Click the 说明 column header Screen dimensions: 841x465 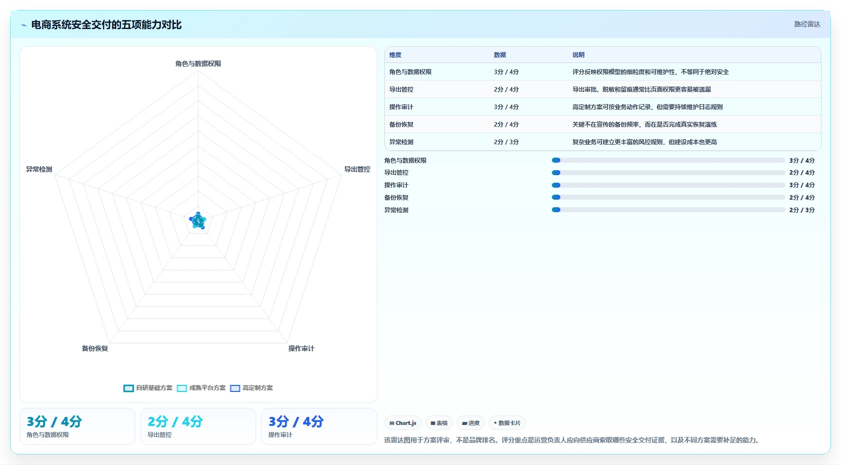tap(578, 55)
